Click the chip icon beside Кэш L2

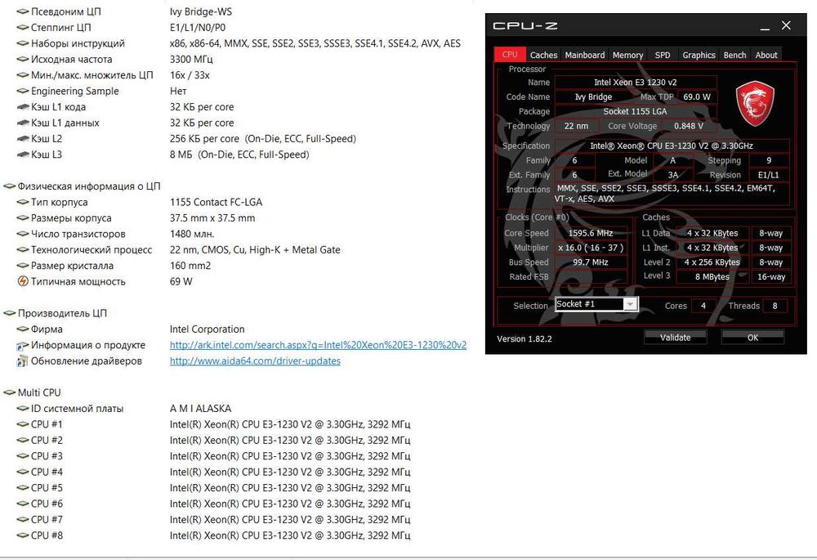click(x=23, y=139)
